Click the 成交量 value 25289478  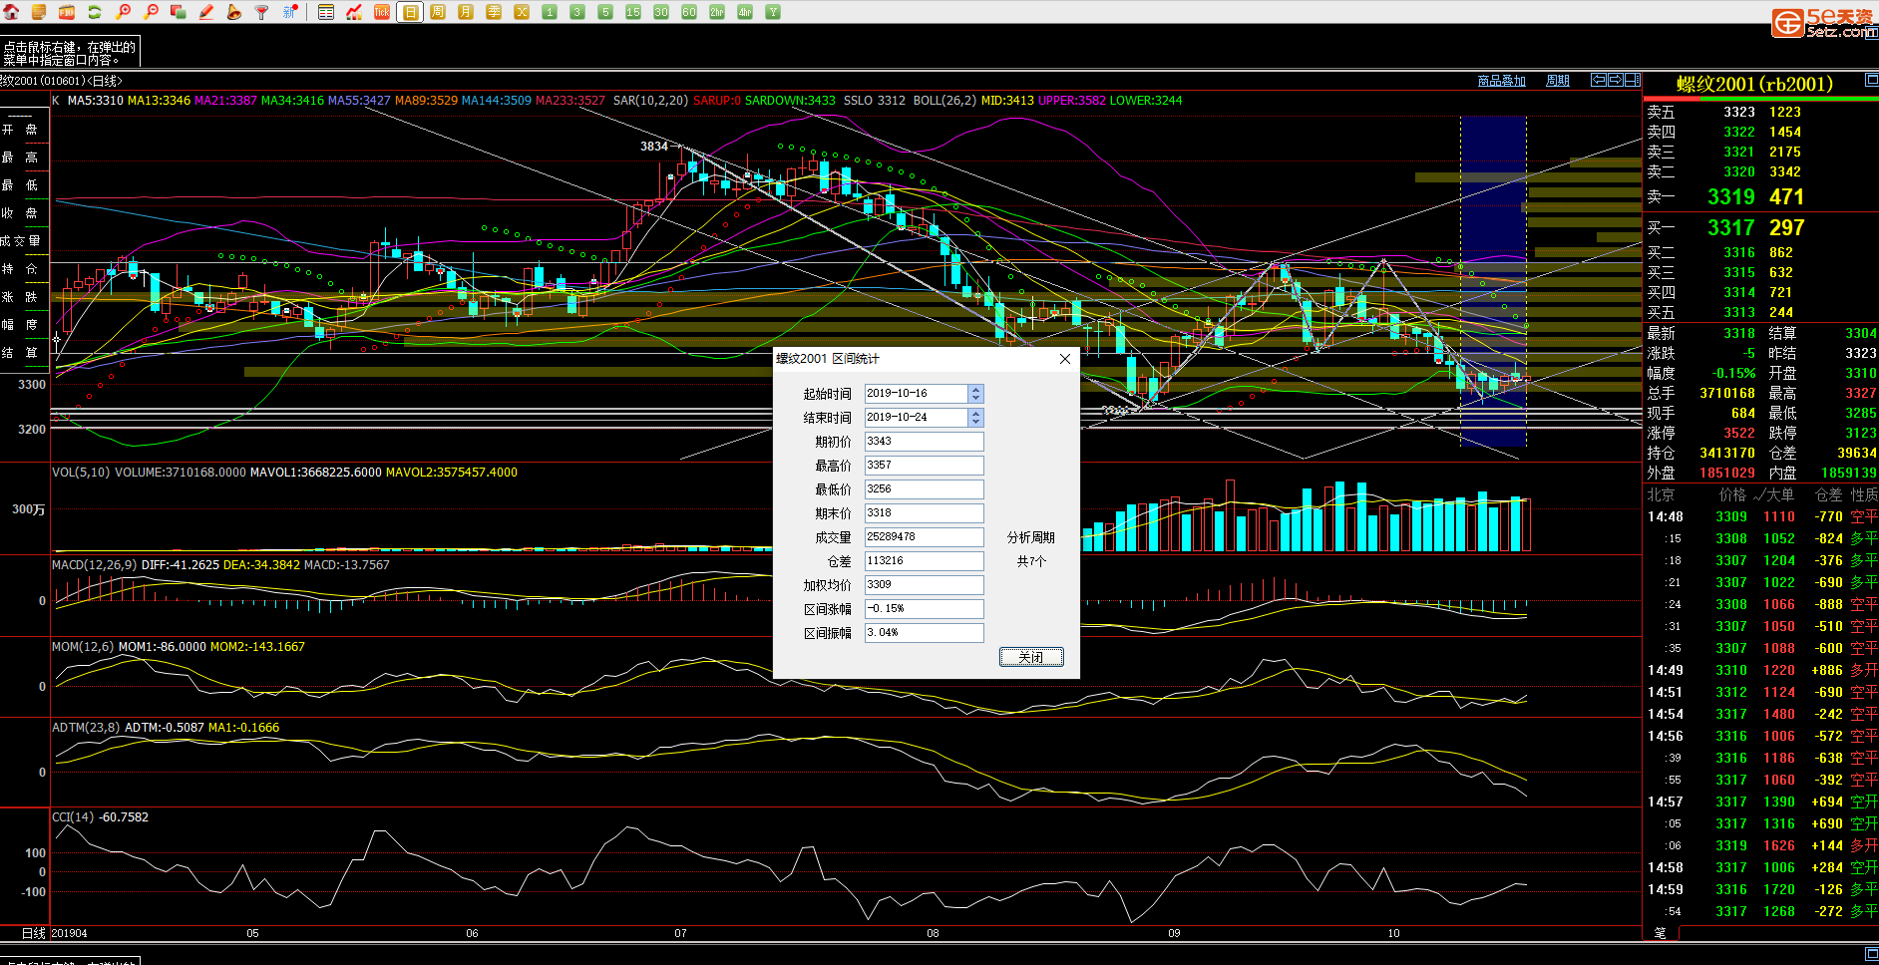point(924,537)
